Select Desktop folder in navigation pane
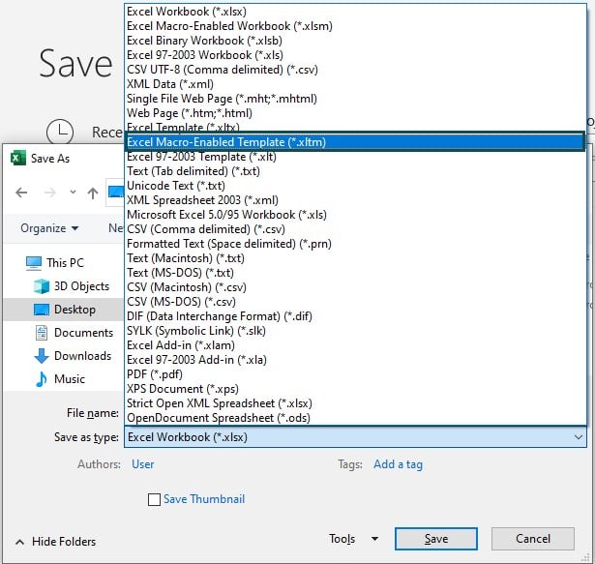The height and width of the screenshot is (564, 595). click(x=65, y=310)
